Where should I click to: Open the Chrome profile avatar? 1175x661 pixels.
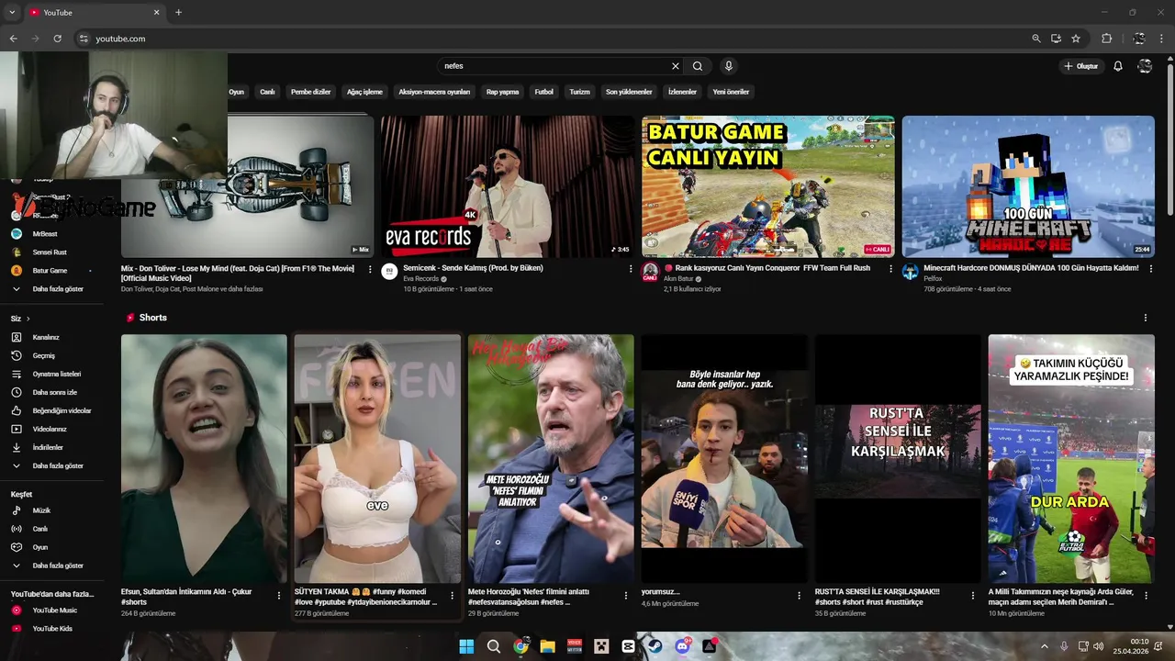click(x=1139, y=39)
